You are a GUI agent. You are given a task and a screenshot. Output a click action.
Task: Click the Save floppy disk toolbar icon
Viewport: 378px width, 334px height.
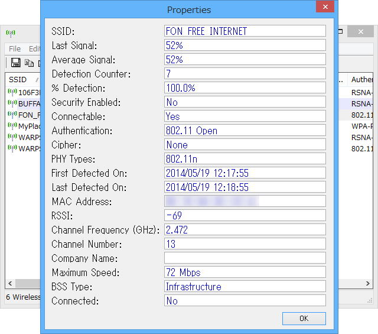(x=16, y=63)
